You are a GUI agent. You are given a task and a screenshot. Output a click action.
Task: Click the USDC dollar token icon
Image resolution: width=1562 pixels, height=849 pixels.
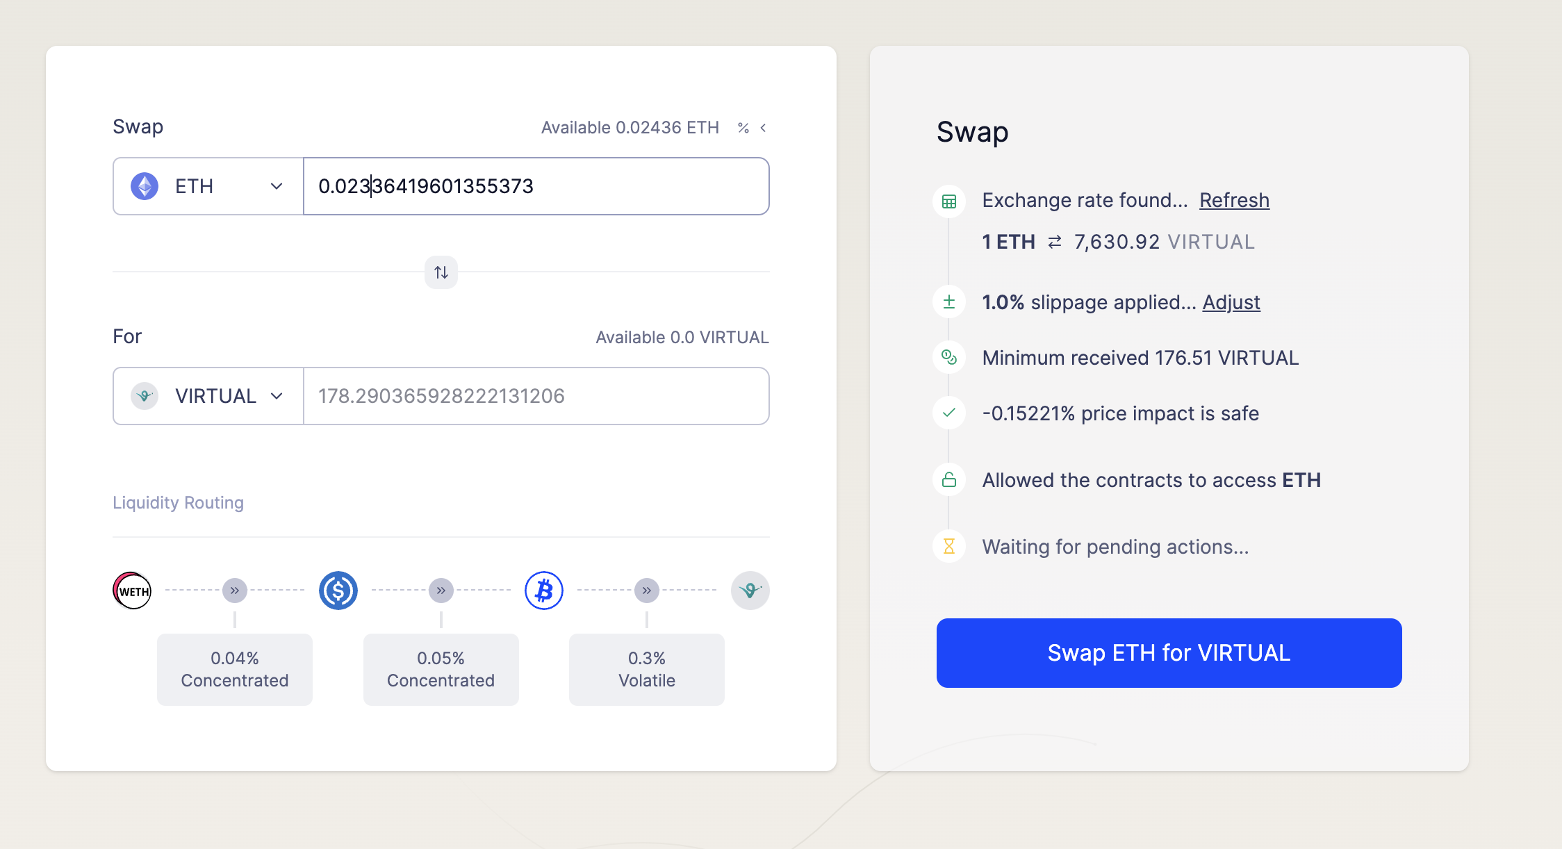point(338,591)
